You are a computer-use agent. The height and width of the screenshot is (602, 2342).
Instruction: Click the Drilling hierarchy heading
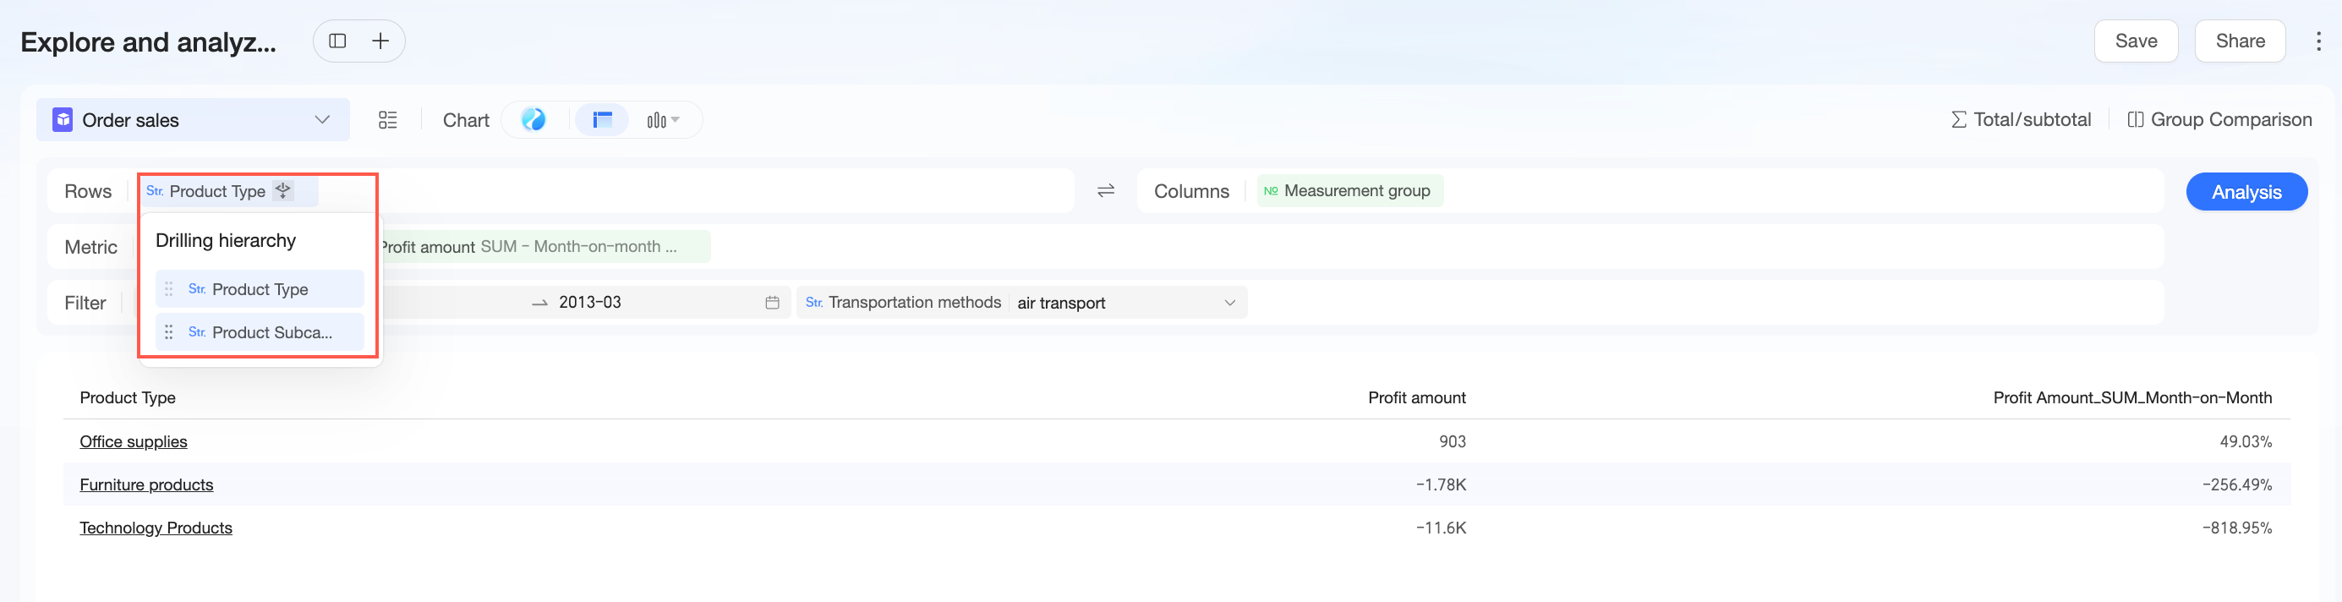226,240
